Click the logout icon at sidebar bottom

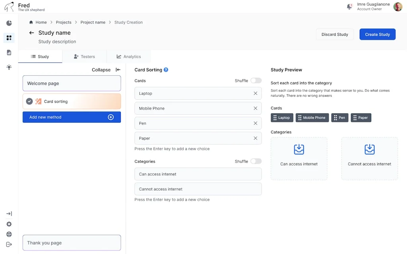[9, 244]
